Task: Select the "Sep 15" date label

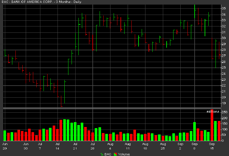Action: pyautogui.click(x=212, y=146)
